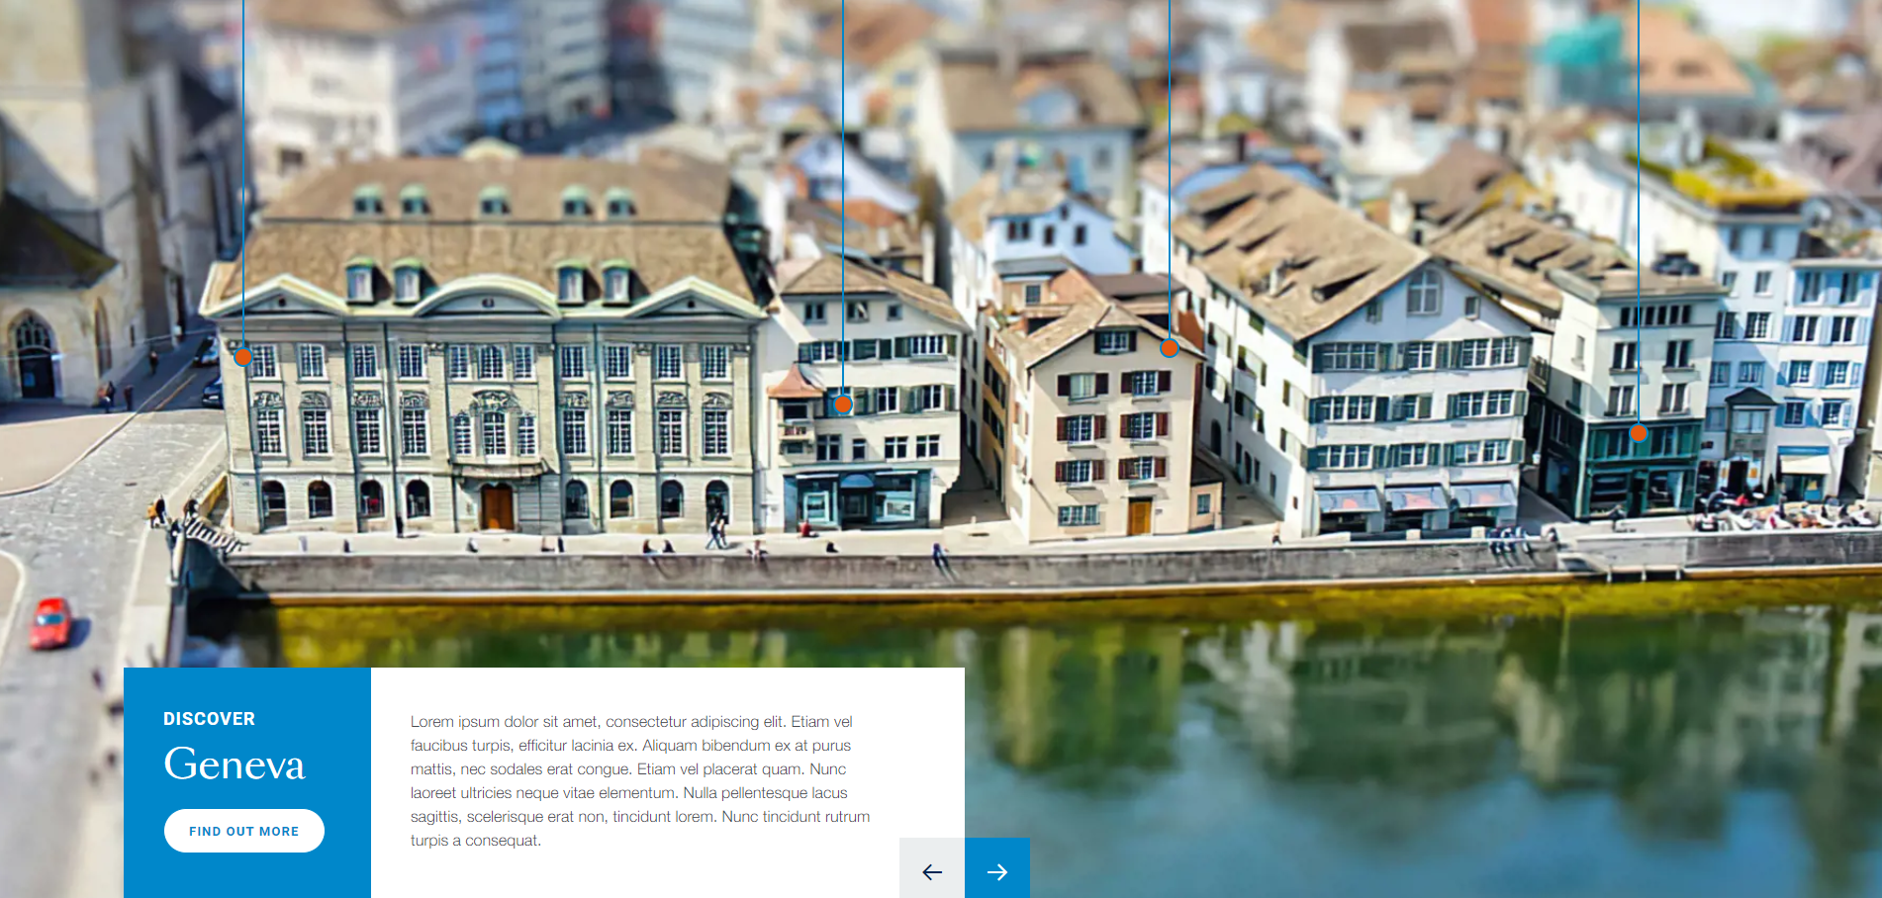Viewport: 1882px width, 898px height.
Task: Click the second orange hotspot from the left
Action: pos(842,404)
